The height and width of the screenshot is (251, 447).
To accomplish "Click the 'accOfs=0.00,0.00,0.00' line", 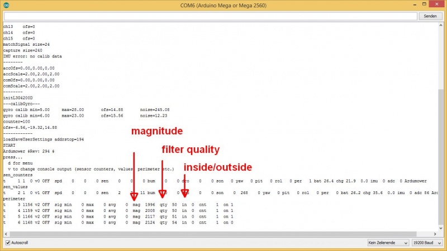I will (x=29, y=68).
